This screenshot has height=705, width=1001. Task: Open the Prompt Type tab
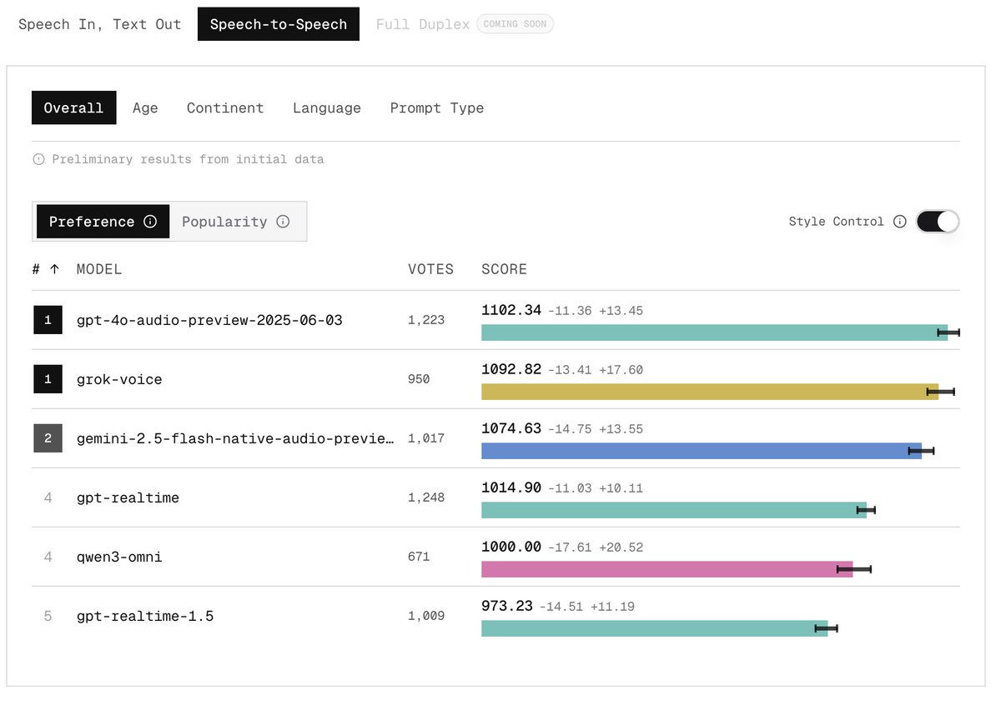click(437, 107)
